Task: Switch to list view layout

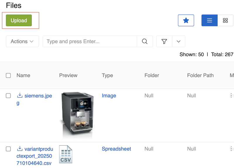Action: click(x=209, y=20)
